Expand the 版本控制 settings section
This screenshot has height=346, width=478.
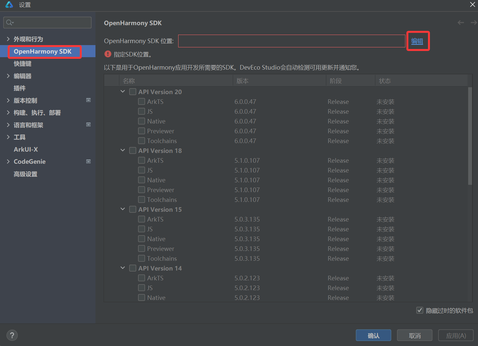point(8,100)
